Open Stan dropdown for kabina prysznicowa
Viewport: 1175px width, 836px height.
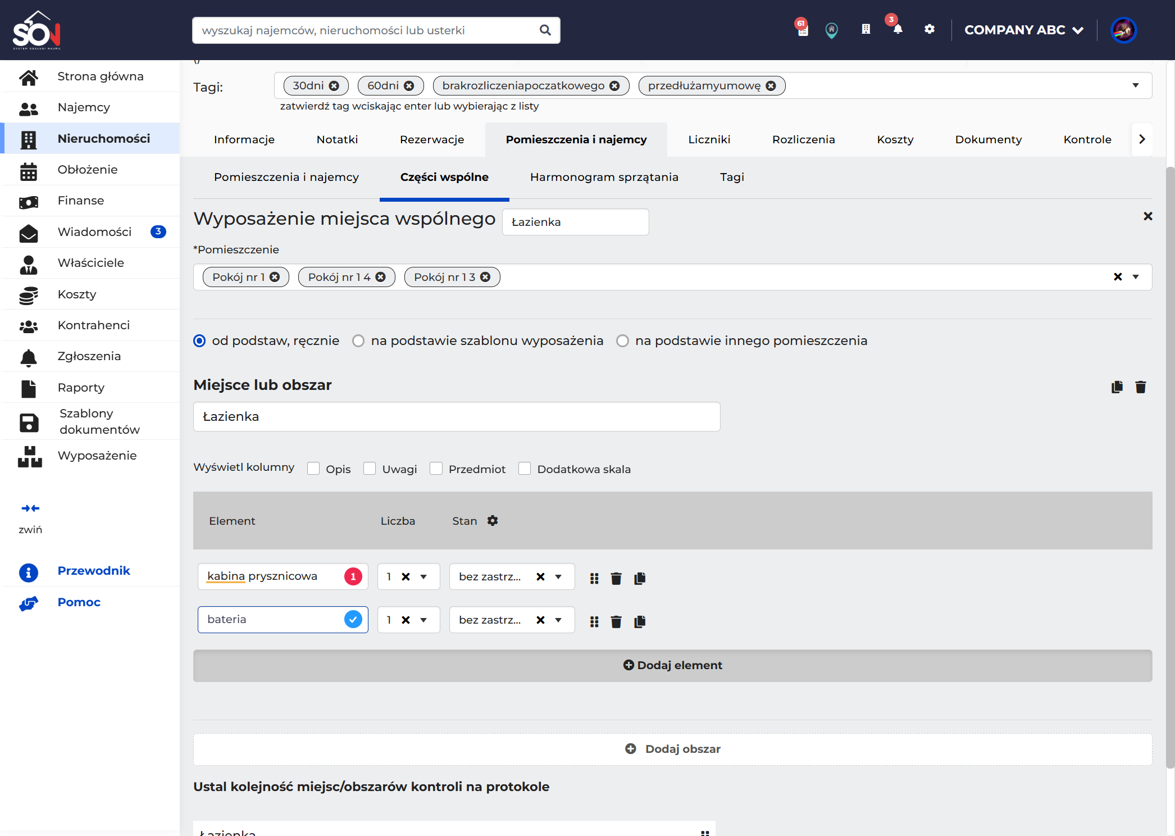click(558, 577)
